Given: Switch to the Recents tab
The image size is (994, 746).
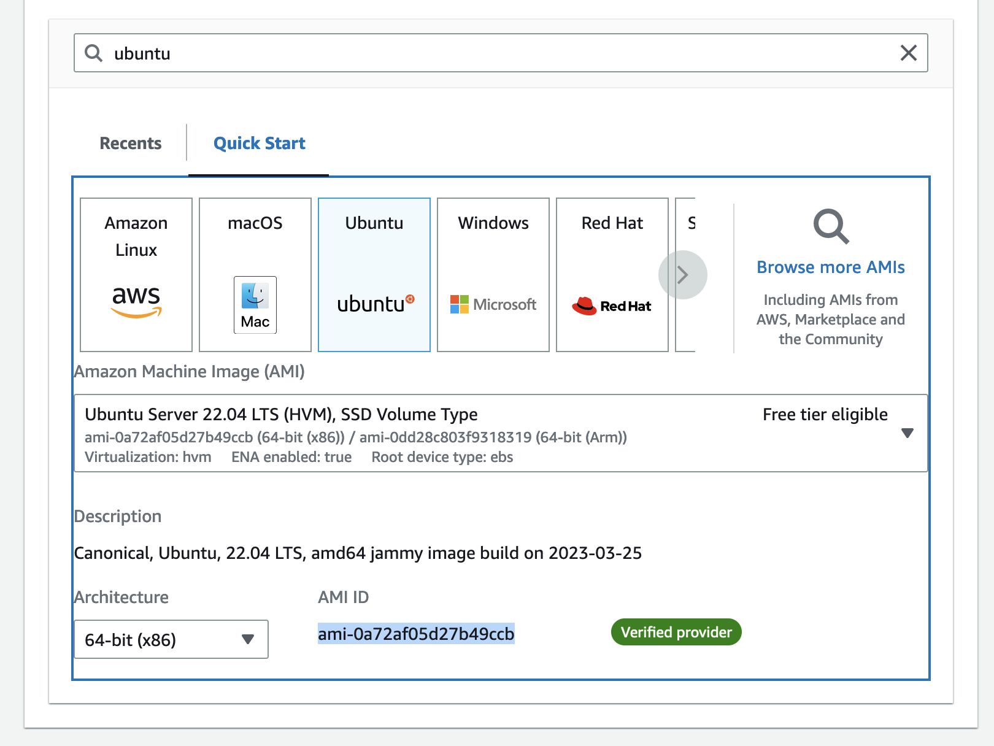Looking at the screenshot, I should [131, 143].
